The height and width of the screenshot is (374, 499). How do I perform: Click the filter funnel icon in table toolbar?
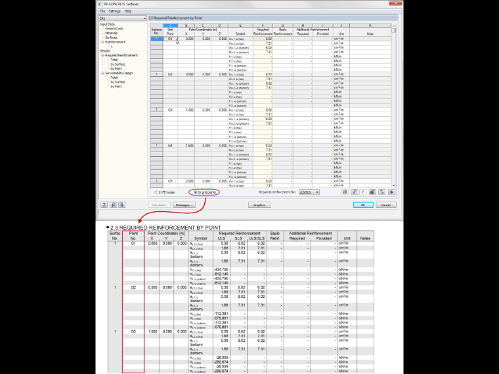[363, 192]
